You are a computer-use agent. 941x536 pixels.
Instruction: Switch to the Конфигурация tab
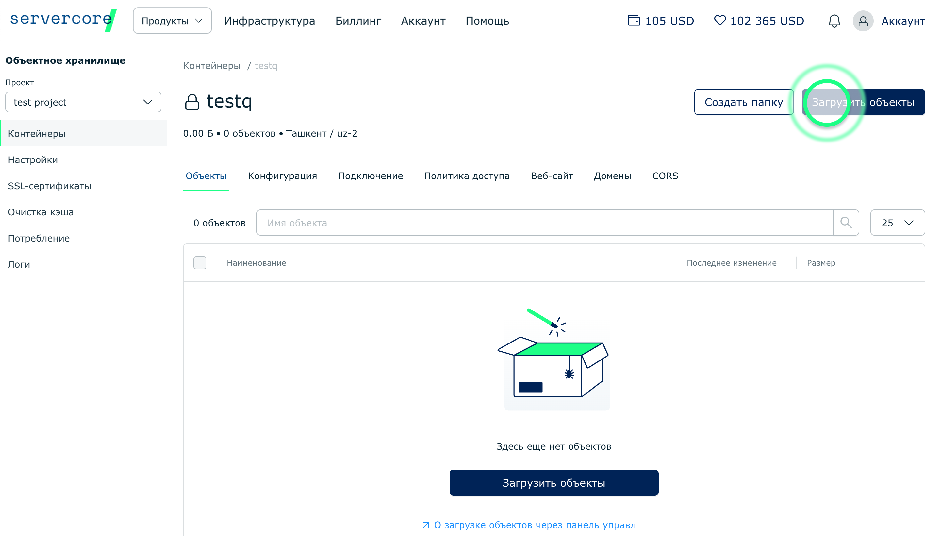(x=282, y=176)
